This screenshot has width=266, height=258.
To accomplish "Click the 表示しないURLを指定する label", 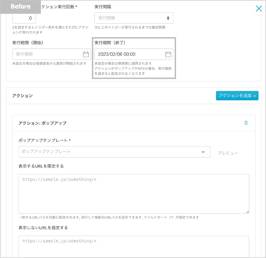I will point(43,228).
